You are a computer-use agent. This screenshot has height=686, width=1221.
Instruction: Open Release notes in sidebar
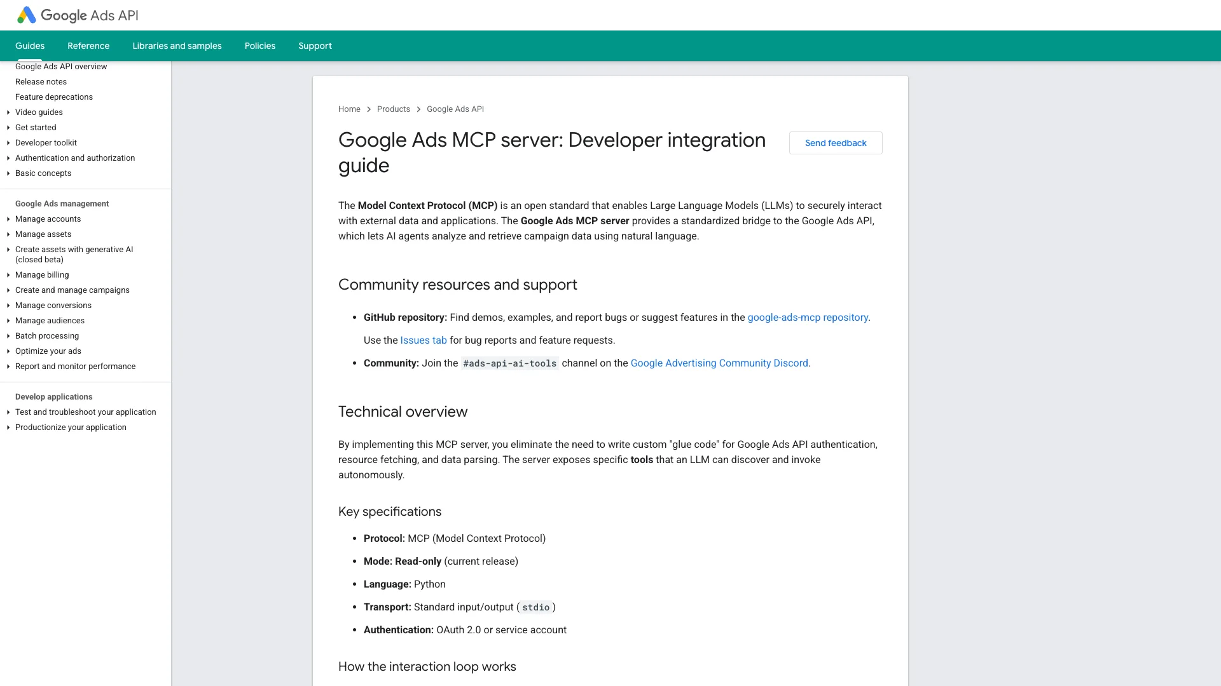[x=41, y=82]
